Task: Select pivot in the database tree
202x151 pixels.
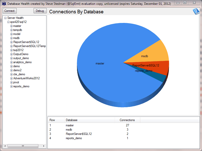Action: (16, 82)
